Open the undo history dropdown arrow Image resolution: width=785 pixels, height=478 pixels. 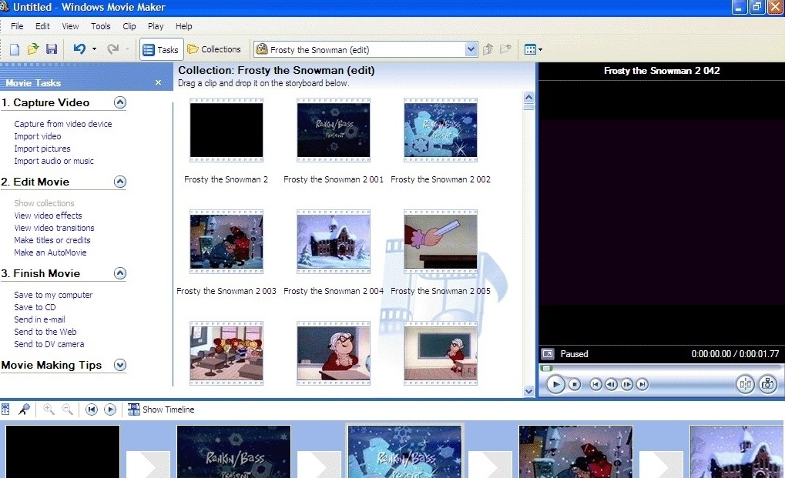[x=94, y=49]
